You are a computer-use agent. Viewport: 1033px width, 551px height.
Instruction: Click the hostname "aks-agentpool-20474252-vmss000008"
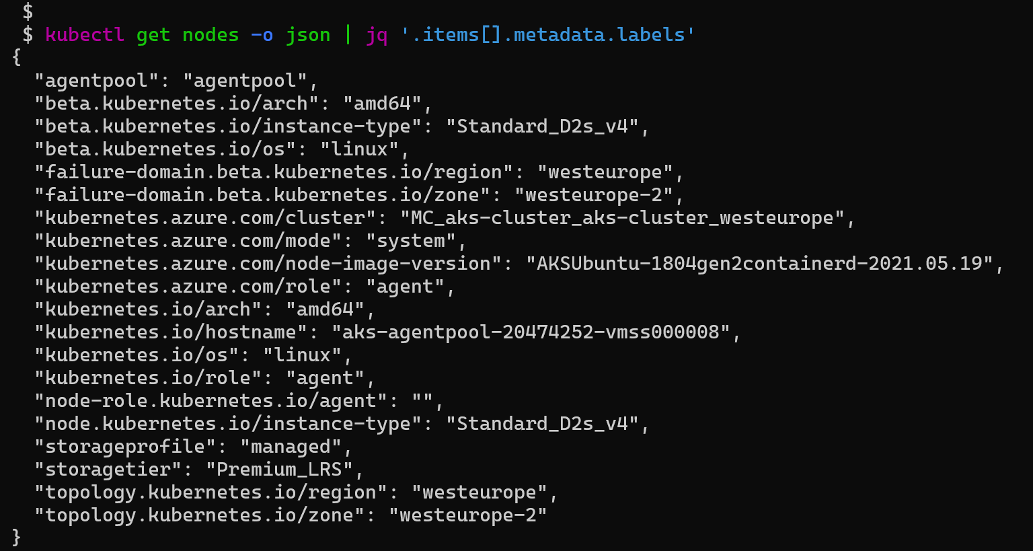531,332
